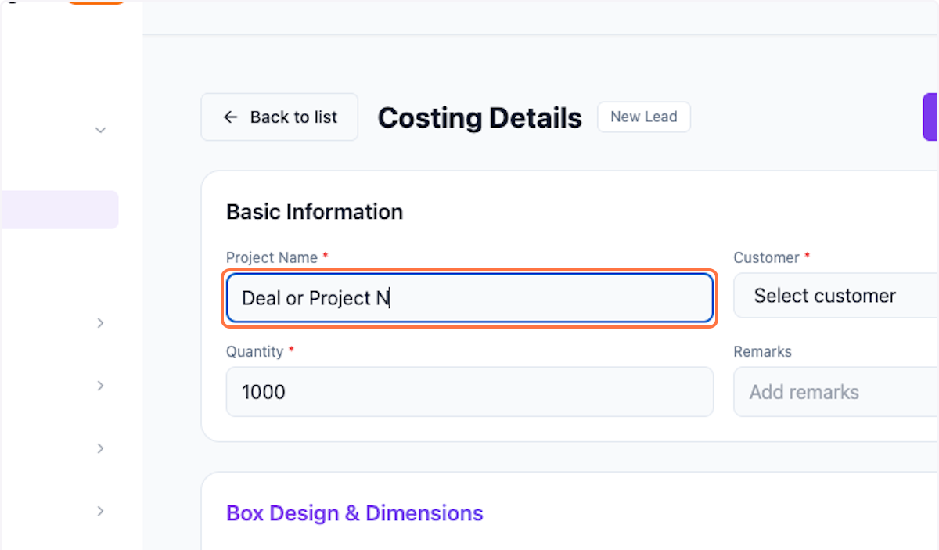This screenshot has width=939, height=550.
Task: Focus the Project Name text field
Action: (x=469, y=298)
